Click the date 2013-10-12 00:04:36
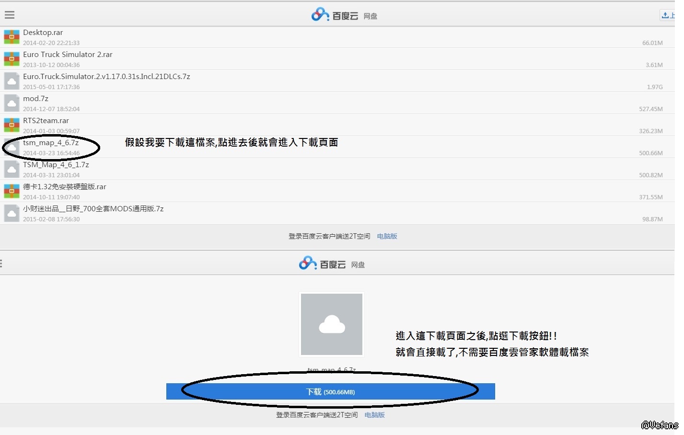The height and width of the screenshot is (435, 684). click(51, 65)
